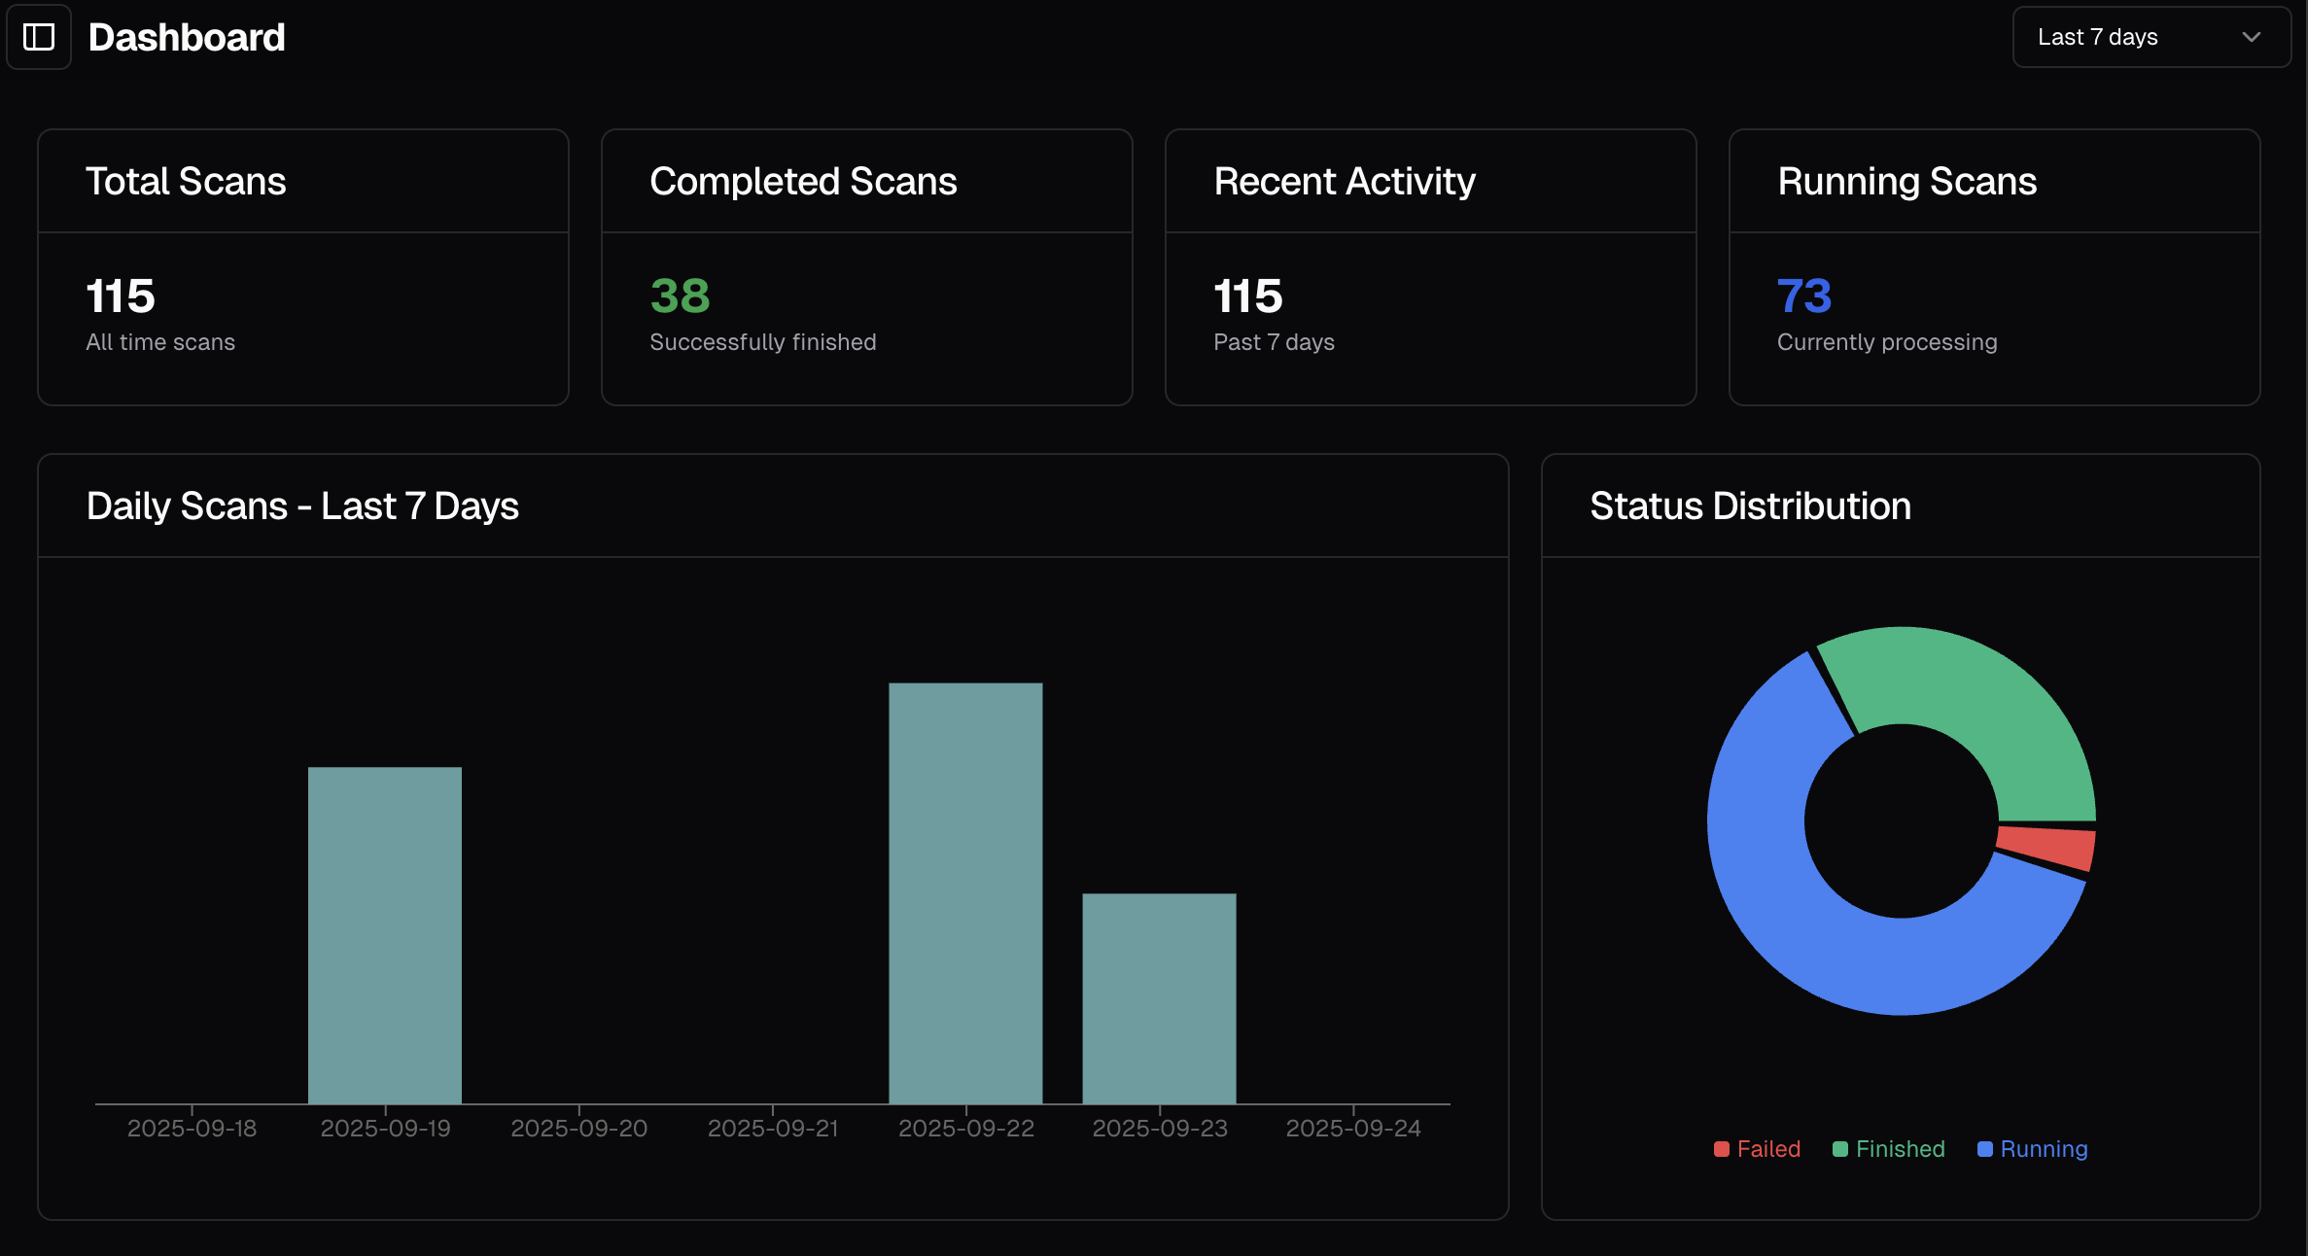Click the green Finished legend square
2308x1256 pixels.
click(1839, 1149)
